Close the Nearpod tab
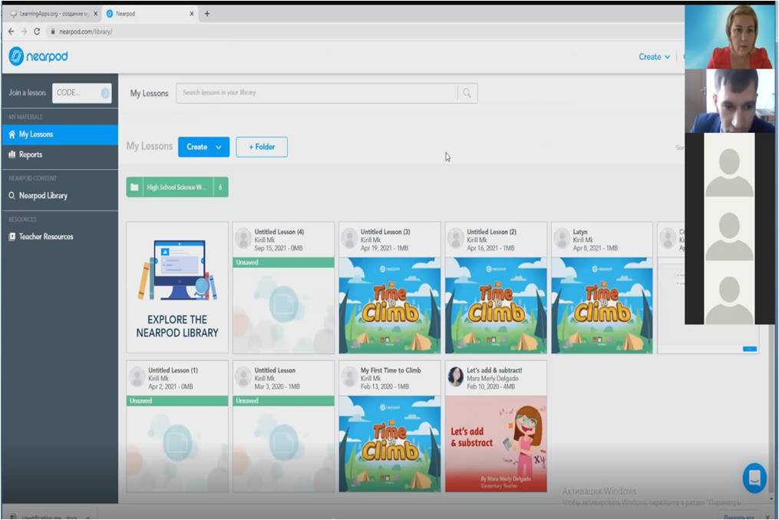 pyautogui.click(x=192, y=14)
